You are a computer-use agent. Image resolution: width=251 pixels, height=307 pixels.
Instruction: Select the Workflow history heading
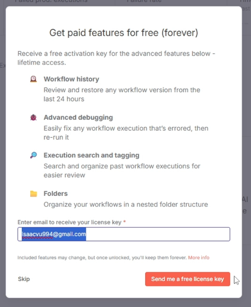pos(71,79)
